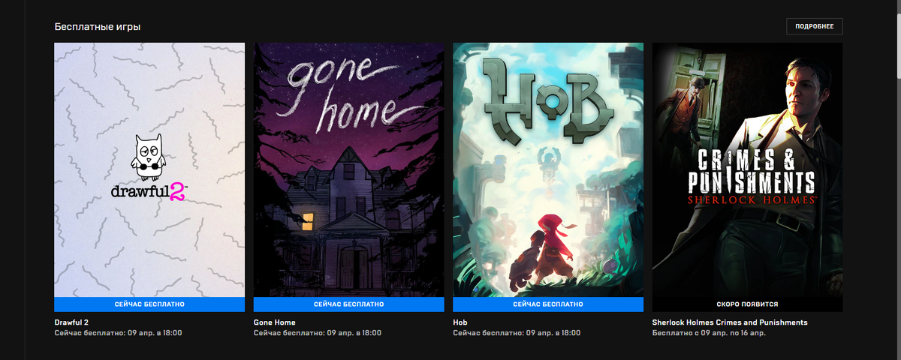Open the Gone Home title link
The width and height of the screenshot is (901, 360).
[275, 322]
